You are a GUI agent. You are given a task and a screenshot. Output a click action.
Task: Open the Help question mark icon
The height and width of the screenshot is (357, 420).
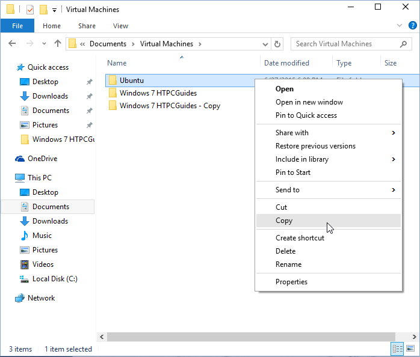(x=412, y=26)
